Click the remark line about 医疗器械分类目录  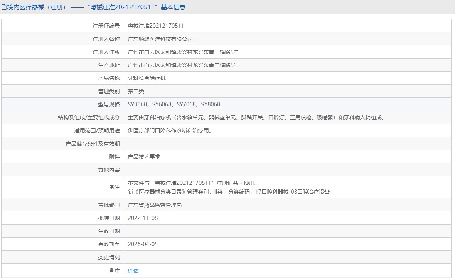tap(229, 191)
